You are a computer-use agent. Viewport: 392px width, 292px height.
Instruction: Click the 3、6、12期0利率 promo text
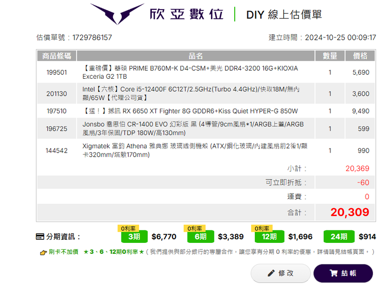click(x=114, y=252)
